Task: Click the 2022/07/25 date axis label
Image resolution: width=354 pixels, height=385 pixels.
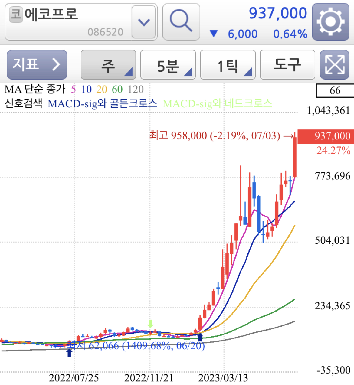Action: [74, 378]
